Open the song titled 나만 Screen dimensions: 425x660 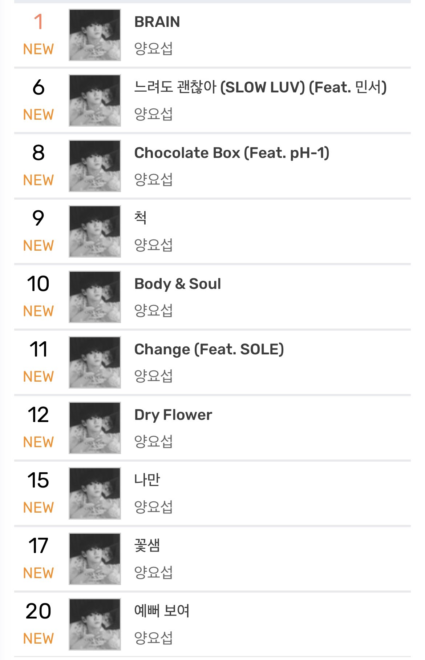147,480
